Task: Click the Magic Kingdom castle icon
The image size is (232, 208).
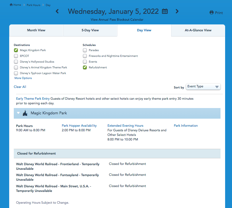Action: click(x=25, y=113)
